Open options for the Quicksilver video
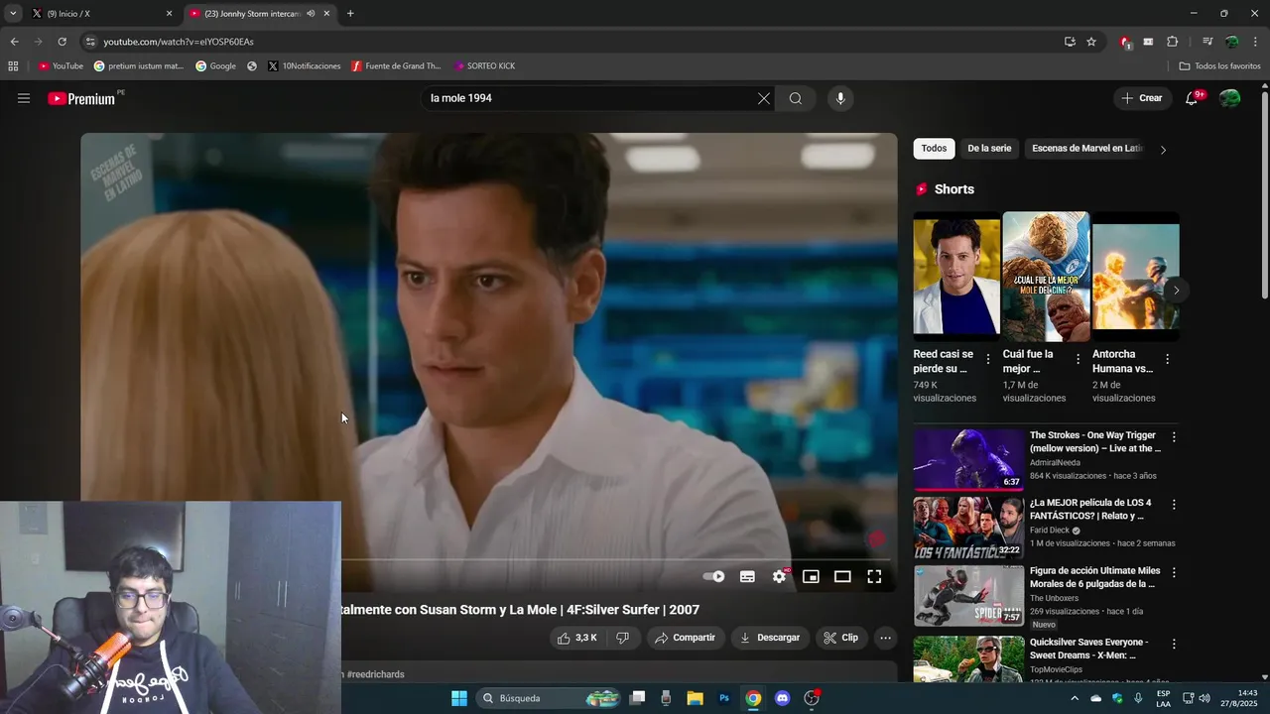This screenshot has width=1270, height=714. point(1174,644)
